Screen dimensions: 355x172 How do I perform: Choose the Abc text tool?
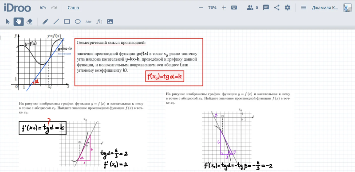point(88,22)
